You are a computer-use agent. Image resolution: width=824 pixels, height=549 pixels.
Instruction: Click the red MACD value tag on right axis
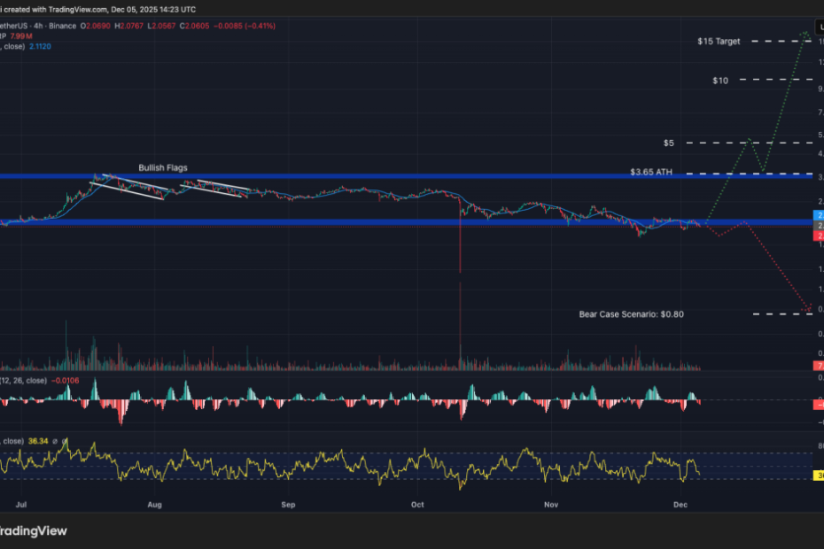(815, 406)
